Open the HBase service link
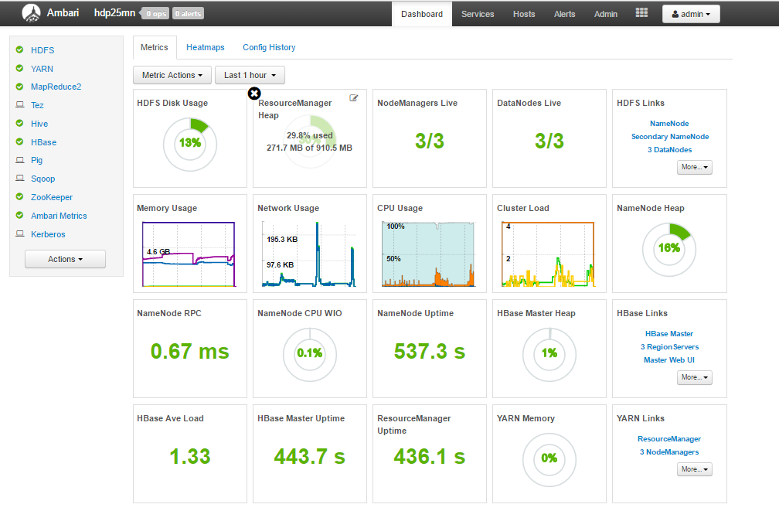779x511 pixels. pyautogui.click(x=44, y=142)
